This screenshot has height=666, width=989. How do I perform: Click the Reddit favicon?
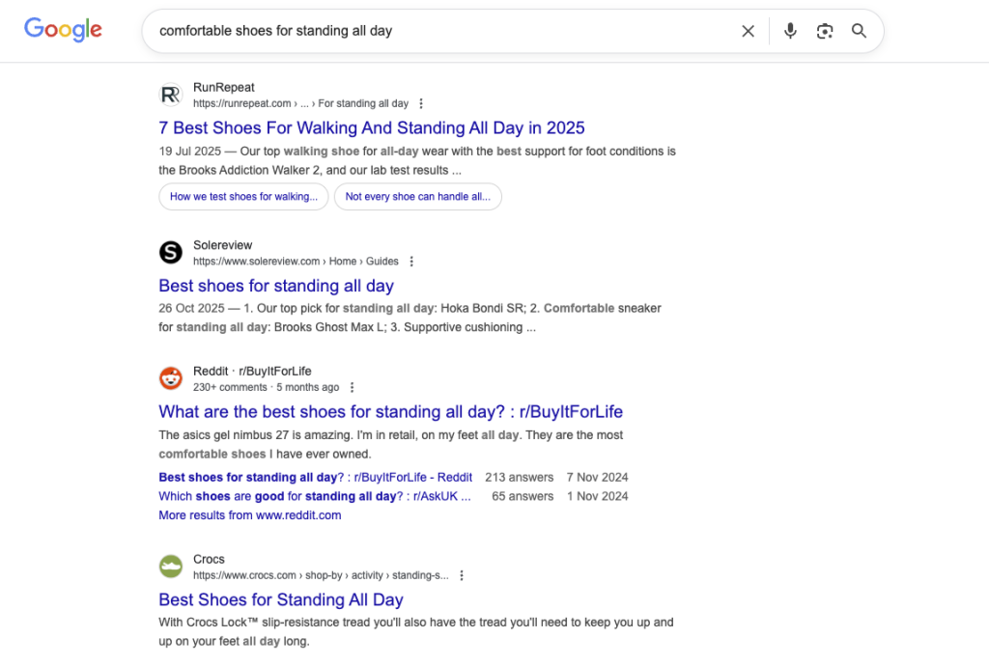(170, 378)
